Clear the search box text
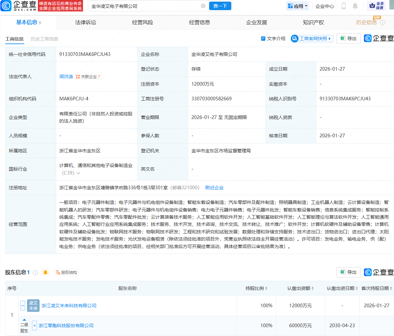Viewport: 394px width, 336px height. tap(203, 6)
